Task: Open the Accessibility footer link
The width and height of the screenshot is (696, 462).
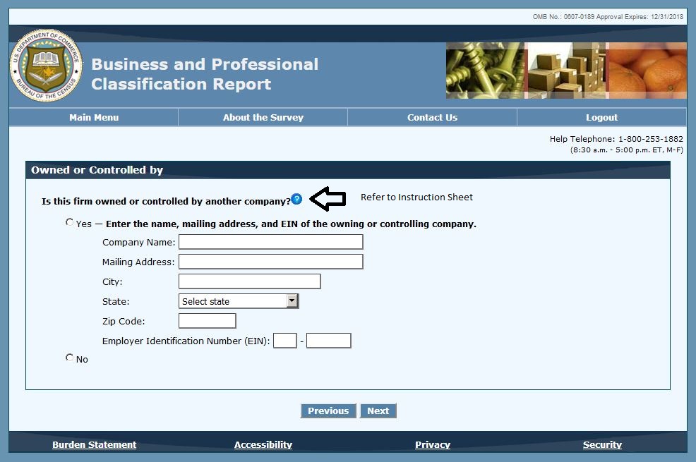Action: (263, 444)
